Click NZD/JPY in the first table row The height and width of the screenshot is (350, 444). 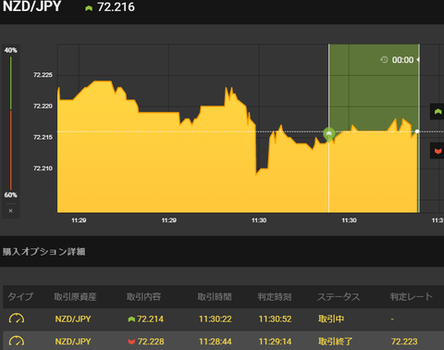(73, 319)
